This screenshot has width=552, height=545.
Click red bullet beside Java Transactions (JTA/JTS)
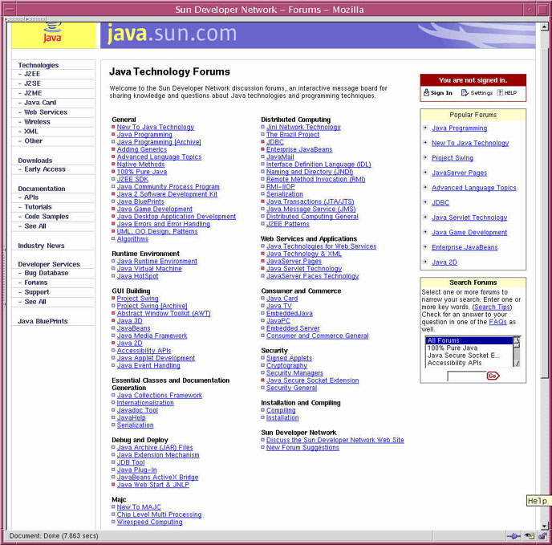pyautogui.click(x=262, y=201)
